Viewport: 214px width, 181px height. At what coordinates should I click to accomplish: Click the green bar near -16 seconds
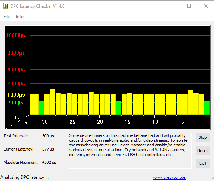pyautogui.click(x=119, y=108)
